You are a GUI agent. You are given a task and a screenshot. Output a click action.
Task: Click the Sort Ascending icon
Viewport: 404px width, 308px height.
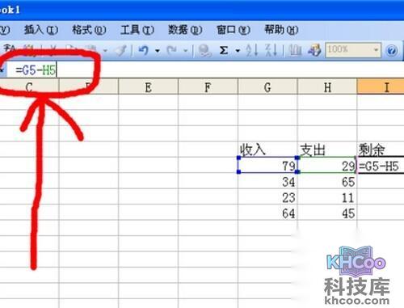(x=252, y=50)
